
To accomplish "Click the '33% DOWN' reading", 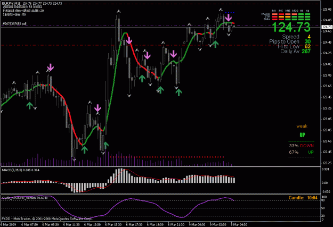I will [301, 146].
